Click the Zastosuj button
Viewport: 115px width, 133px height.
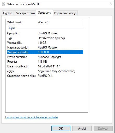coord(103,129)
